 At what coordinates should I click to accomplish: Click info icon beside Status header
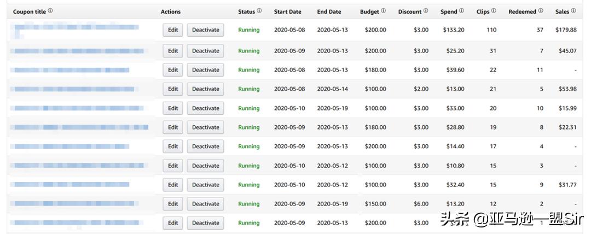[x=259, y=11]
